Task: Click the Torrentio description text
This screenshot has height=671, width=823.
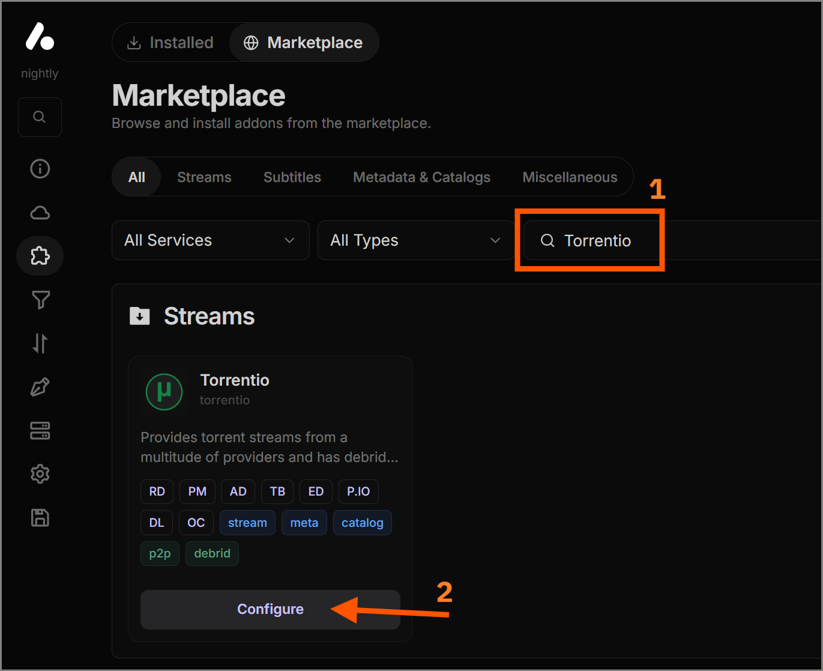Action: pos(270,447)
